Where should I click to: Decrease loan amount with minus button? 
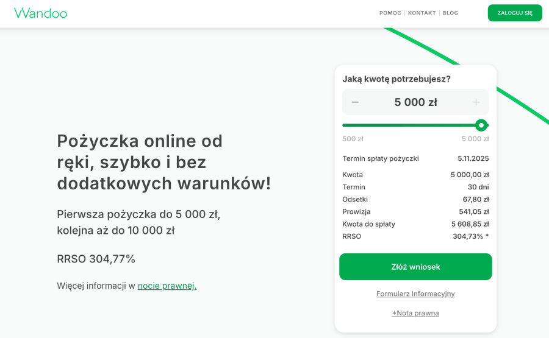click(355, 102)
